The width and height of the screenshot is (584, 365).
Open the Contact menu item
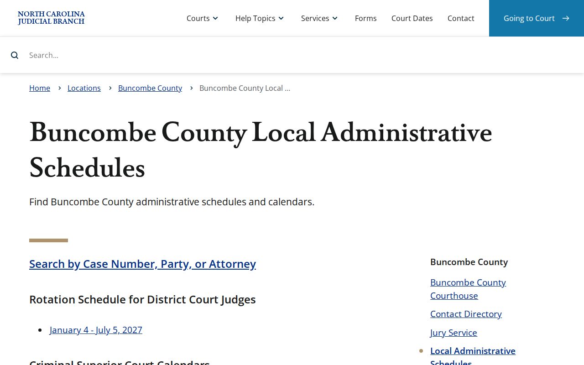point(461,18)
